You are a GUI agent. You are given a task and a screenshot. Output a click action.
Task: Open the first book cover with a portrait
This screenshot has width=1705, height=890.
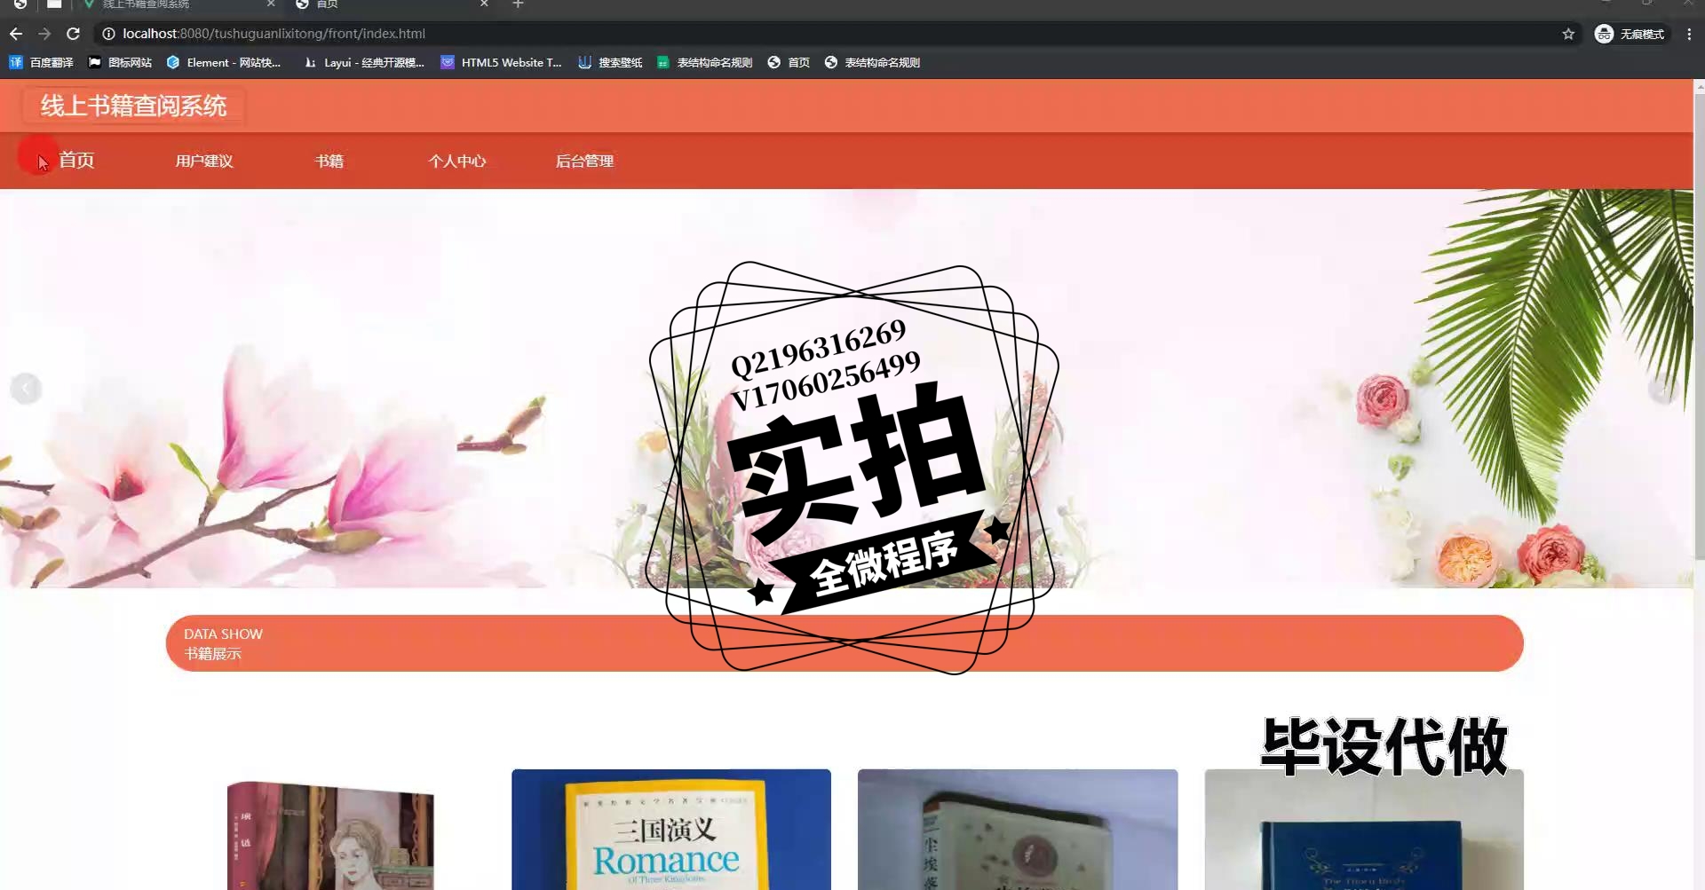point(330,834)
